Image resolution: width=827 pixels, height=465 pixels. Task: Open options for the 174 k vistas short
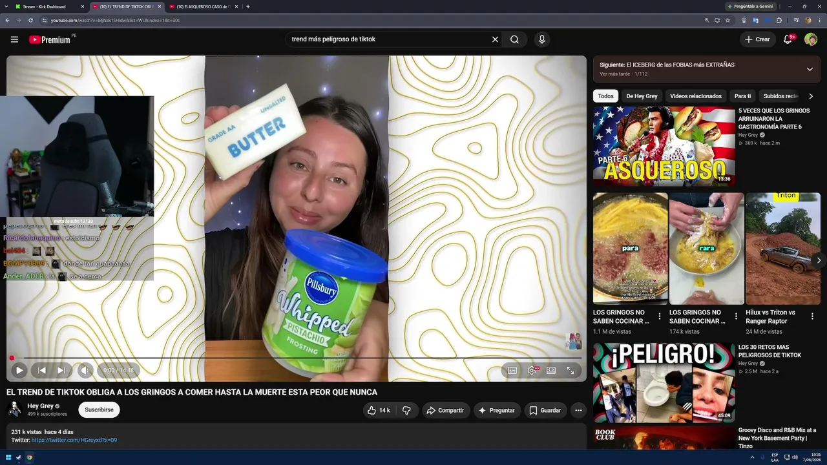(x=736, y=316)
